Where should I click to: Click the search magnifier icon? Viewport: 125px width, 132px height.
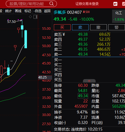pyautogui.click(x=51, y=4)
